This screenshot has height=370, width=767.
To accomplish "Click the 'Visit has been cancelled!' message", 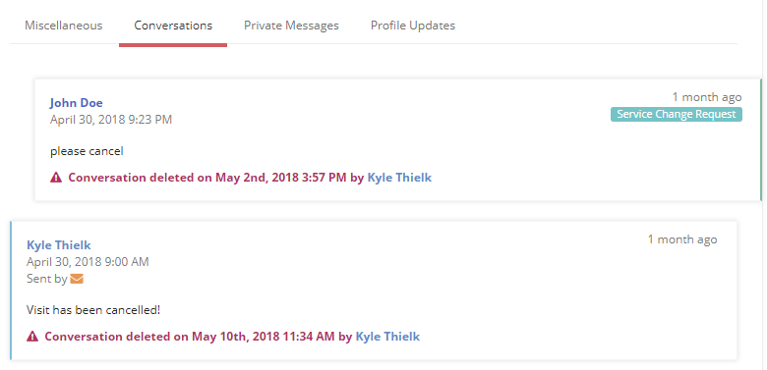I will (93, 310).
